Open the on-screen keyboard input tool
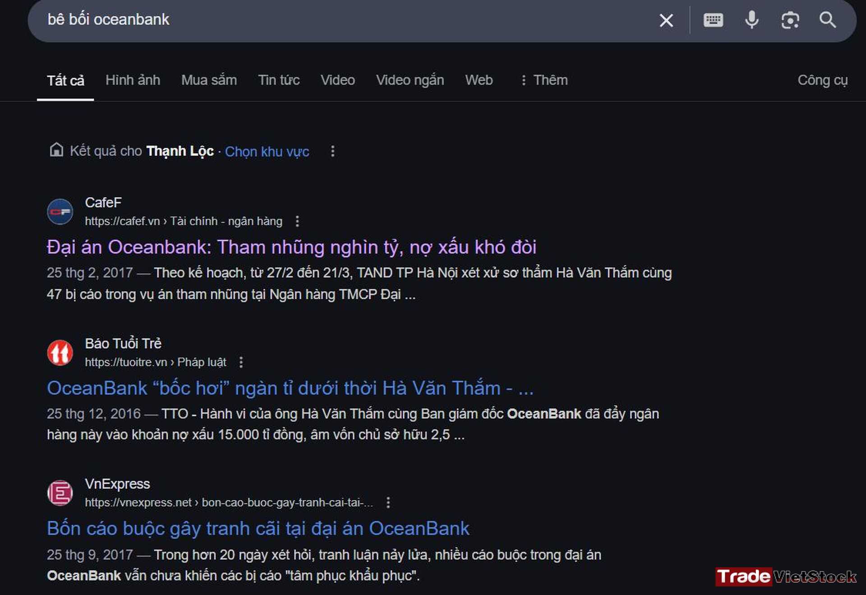866x595 pixels. [x=713, y=20]
